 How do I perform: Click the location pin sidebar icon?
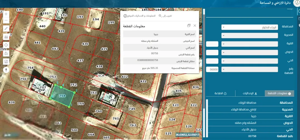pyautogui.click(x=299, y=26)
